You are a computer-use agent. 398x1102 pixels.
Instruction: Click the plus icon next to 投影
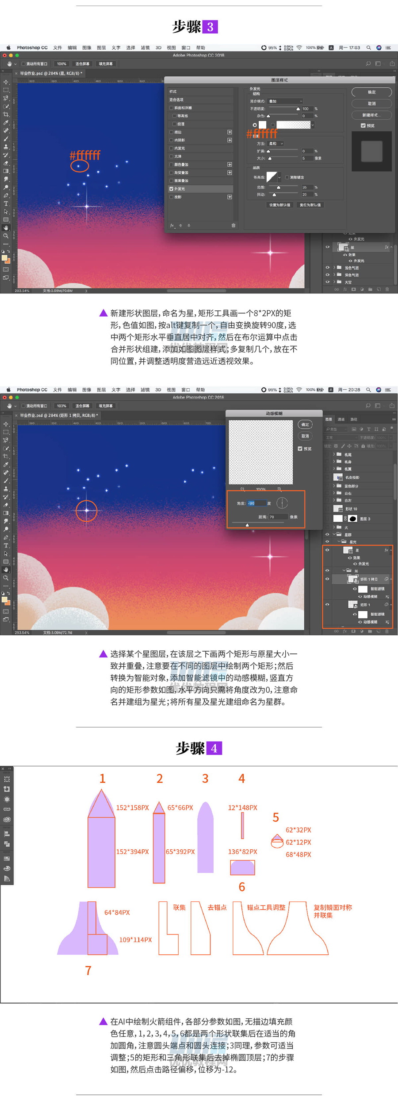point(230,197)
